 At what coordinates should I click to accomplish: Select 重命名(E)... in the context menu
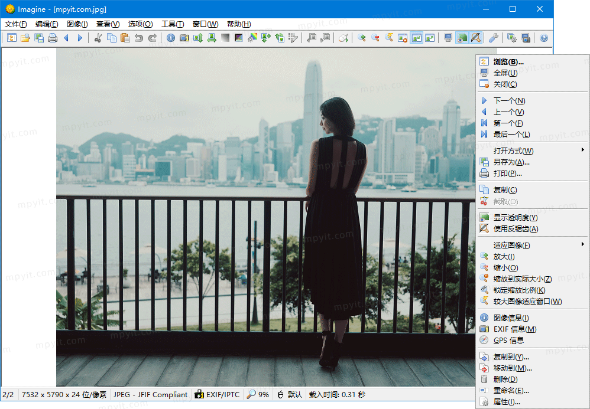point(532,391)
